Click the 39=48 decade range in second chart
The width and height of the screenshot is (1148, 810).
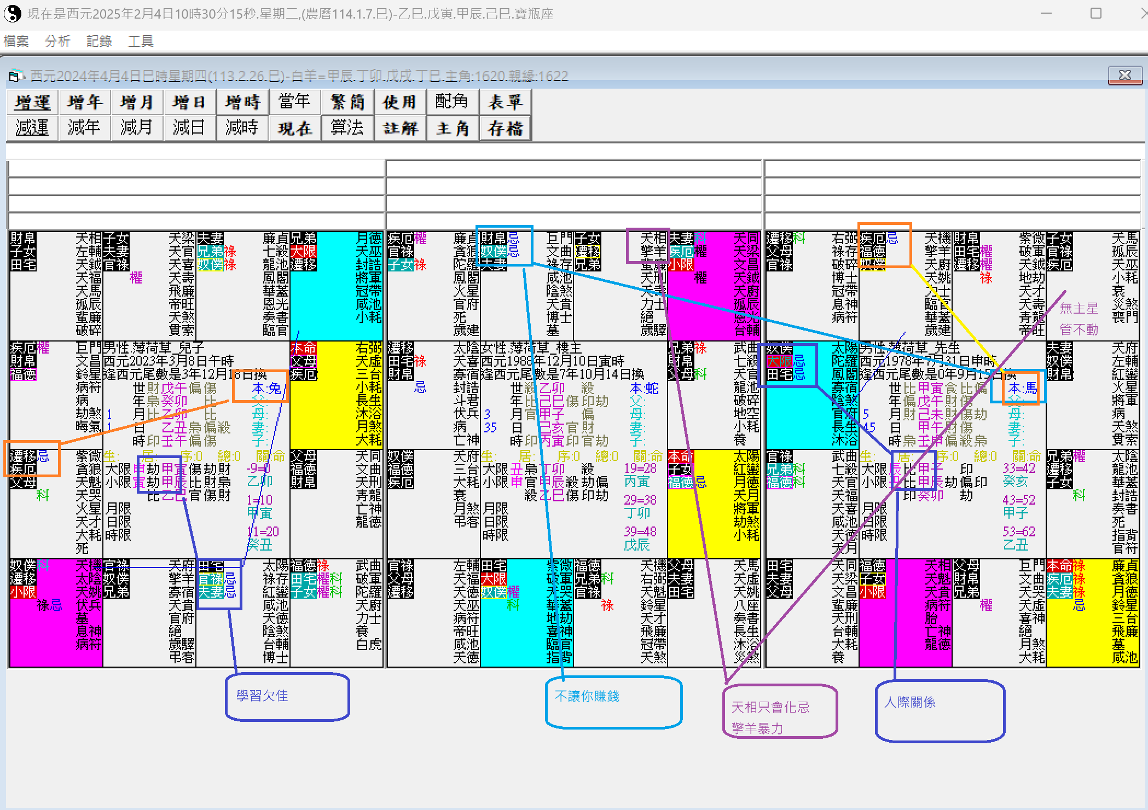tap(640, 531)
